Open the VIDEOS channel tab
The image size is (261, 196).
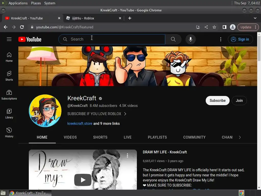[x=70, y=137]
